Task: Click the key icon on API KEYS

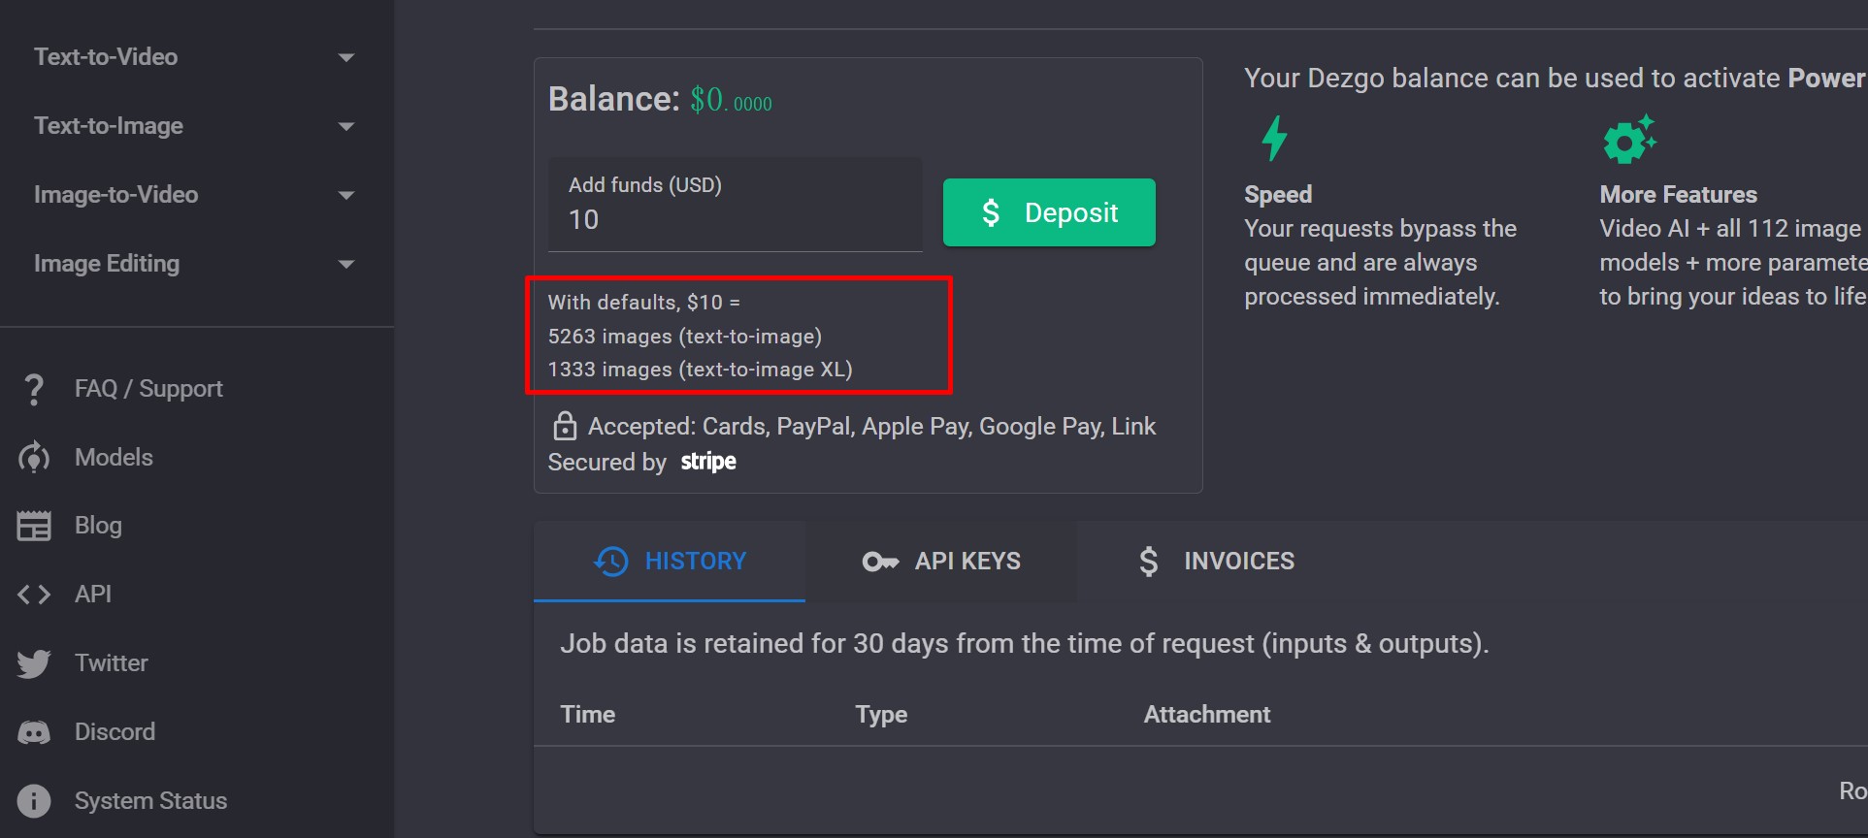Action: [x=881, y=562]
